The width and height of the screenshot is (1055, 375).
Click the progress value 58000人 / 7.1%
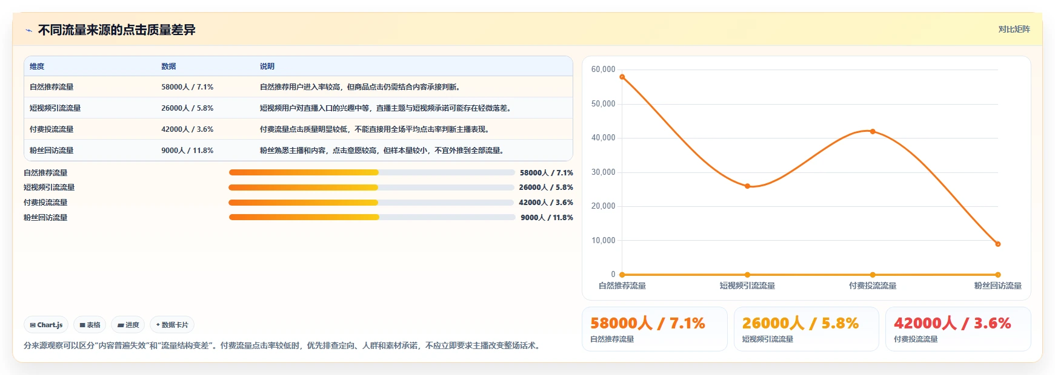pos(546,173)
